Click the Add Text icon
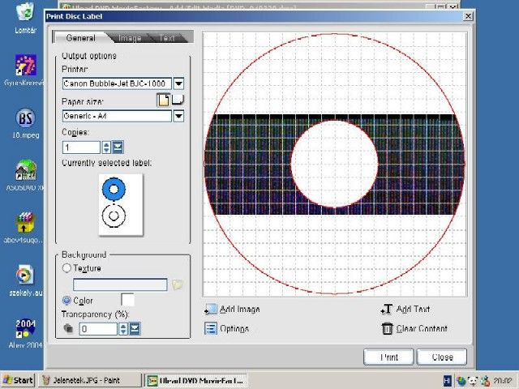Screen dimensions: 519x389 (386, 310)
